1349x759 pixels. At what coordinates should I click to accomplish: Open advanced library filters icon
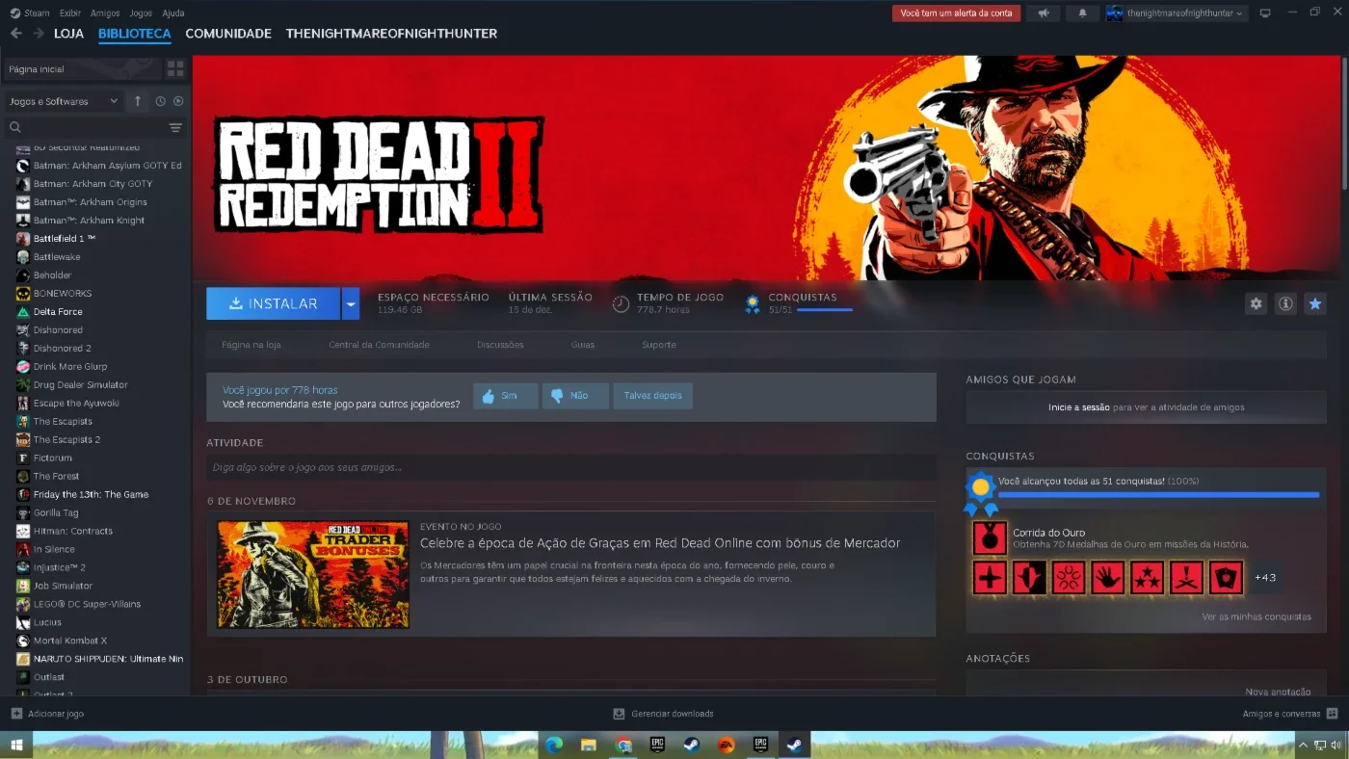coord(175,127)
